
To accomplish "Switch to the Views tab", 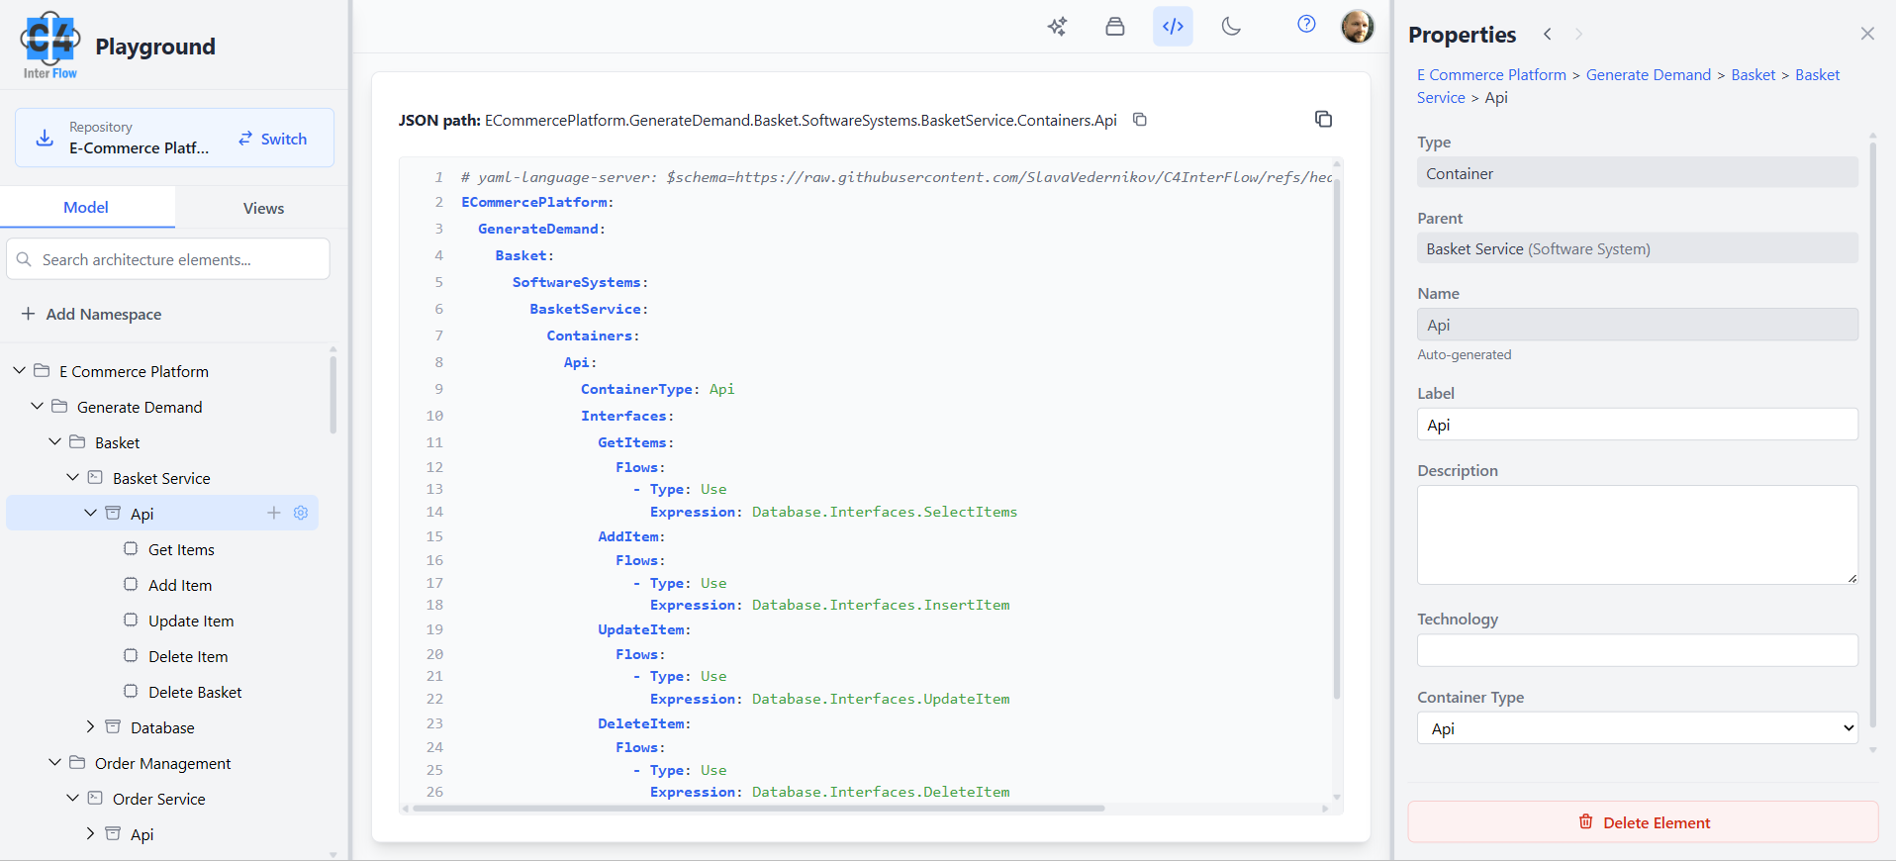I will pos(263,208).
